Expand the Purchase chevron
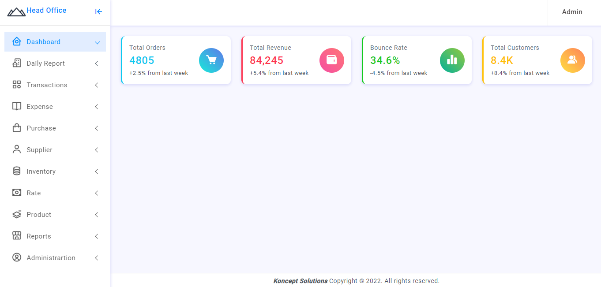601x287 pixels. [x=97, y=128]
